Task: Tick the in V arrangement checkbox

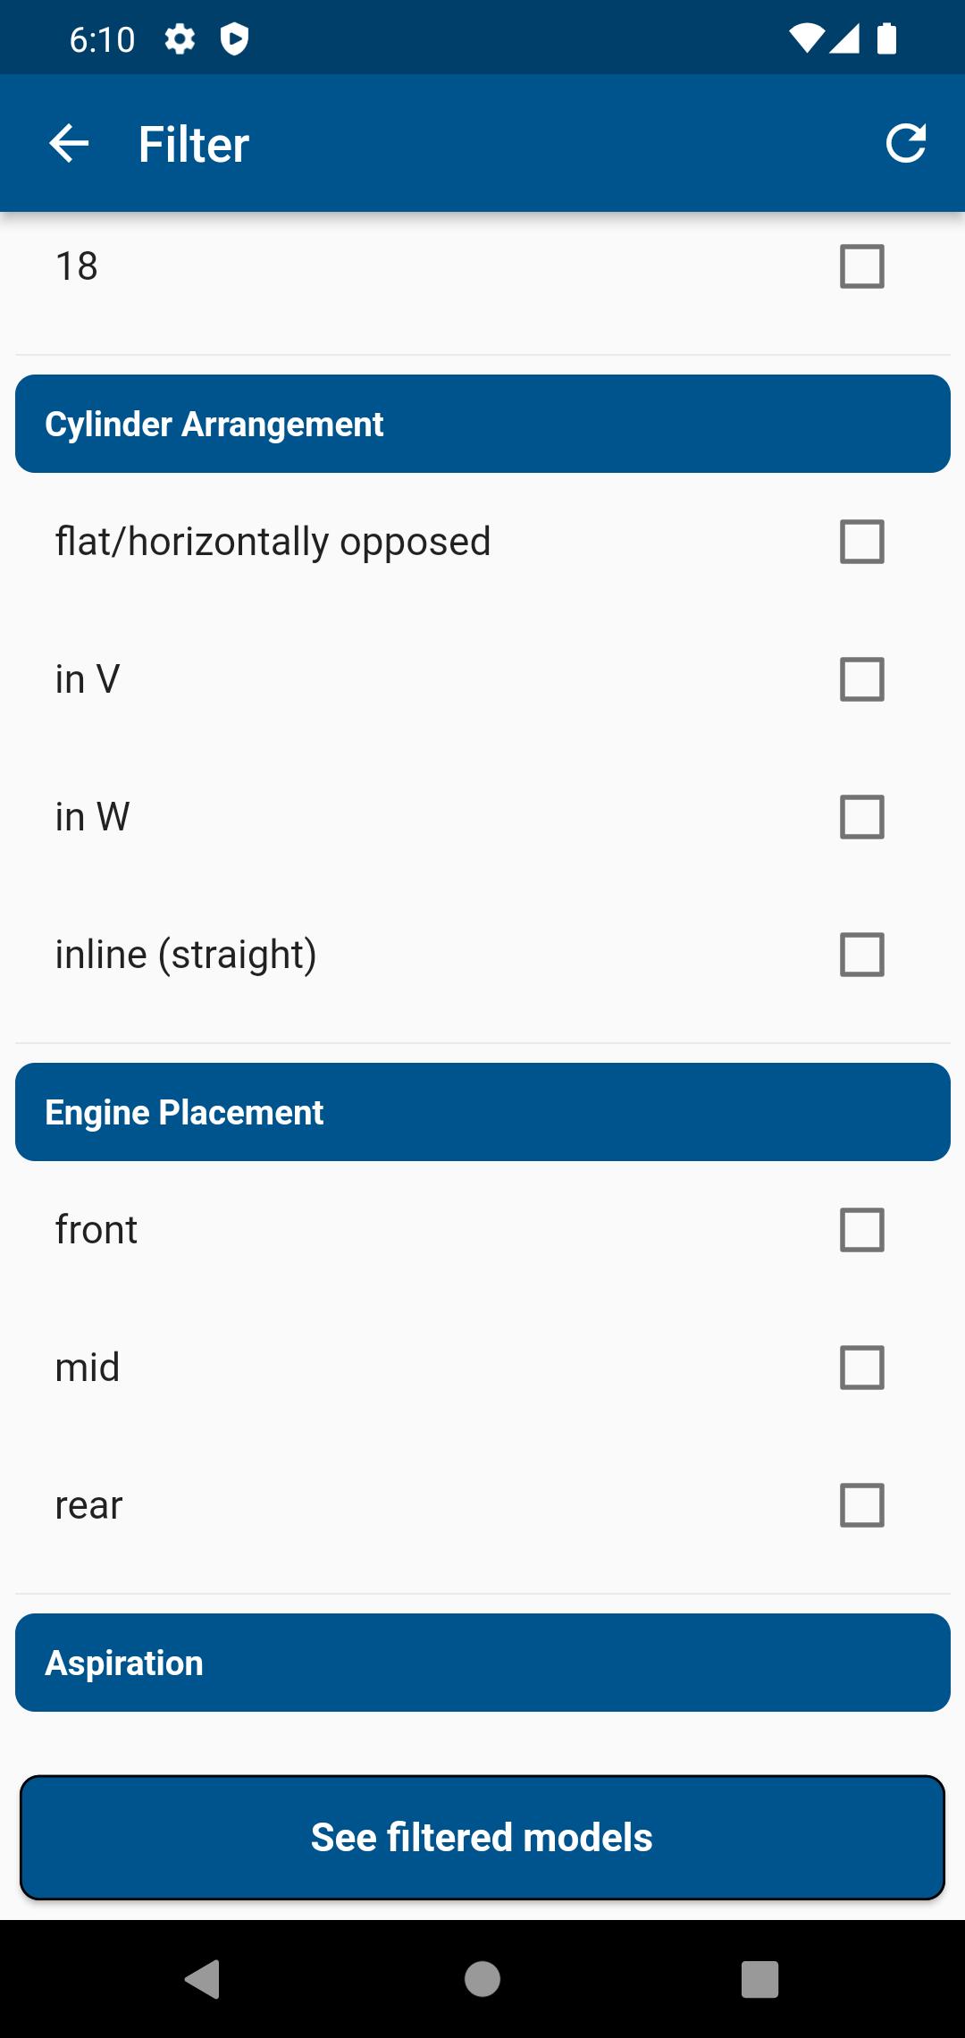Action: (x=862, y=679)
